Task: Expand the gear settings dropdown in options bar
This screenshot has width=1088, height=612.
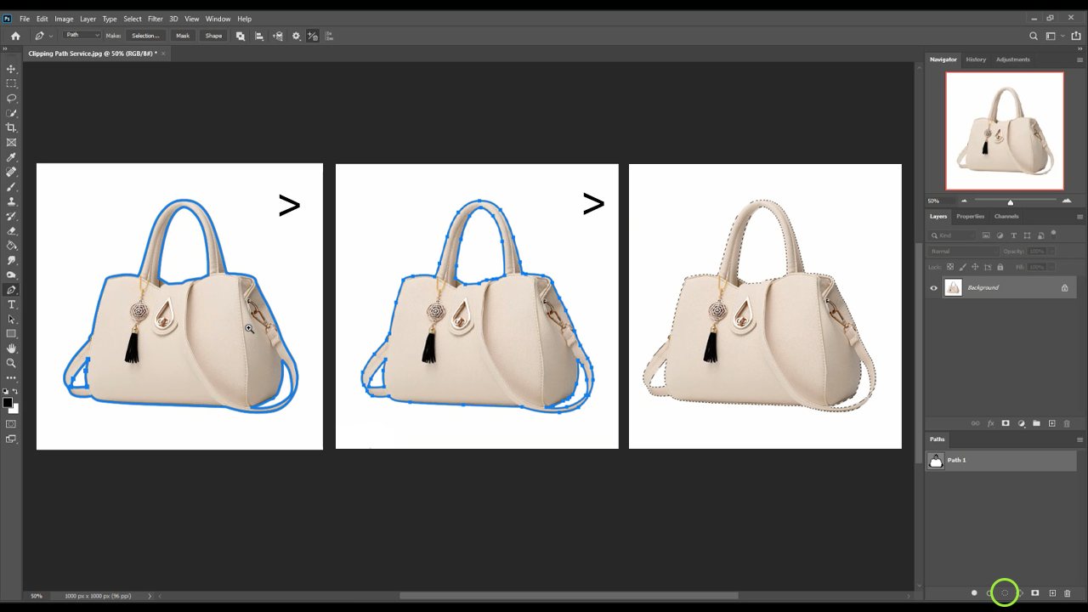Action: pyautogui.click(x=297, y=36)
